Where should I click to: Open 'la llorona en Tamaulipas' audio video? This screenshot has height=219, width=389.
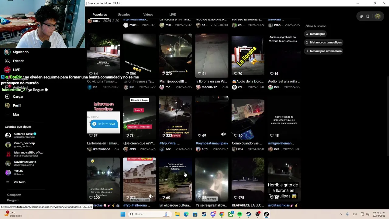(x=103, y=118)
